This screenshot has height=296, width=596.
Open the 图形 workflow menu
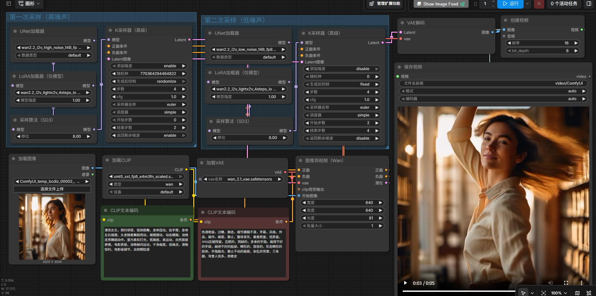coord(29,4)
